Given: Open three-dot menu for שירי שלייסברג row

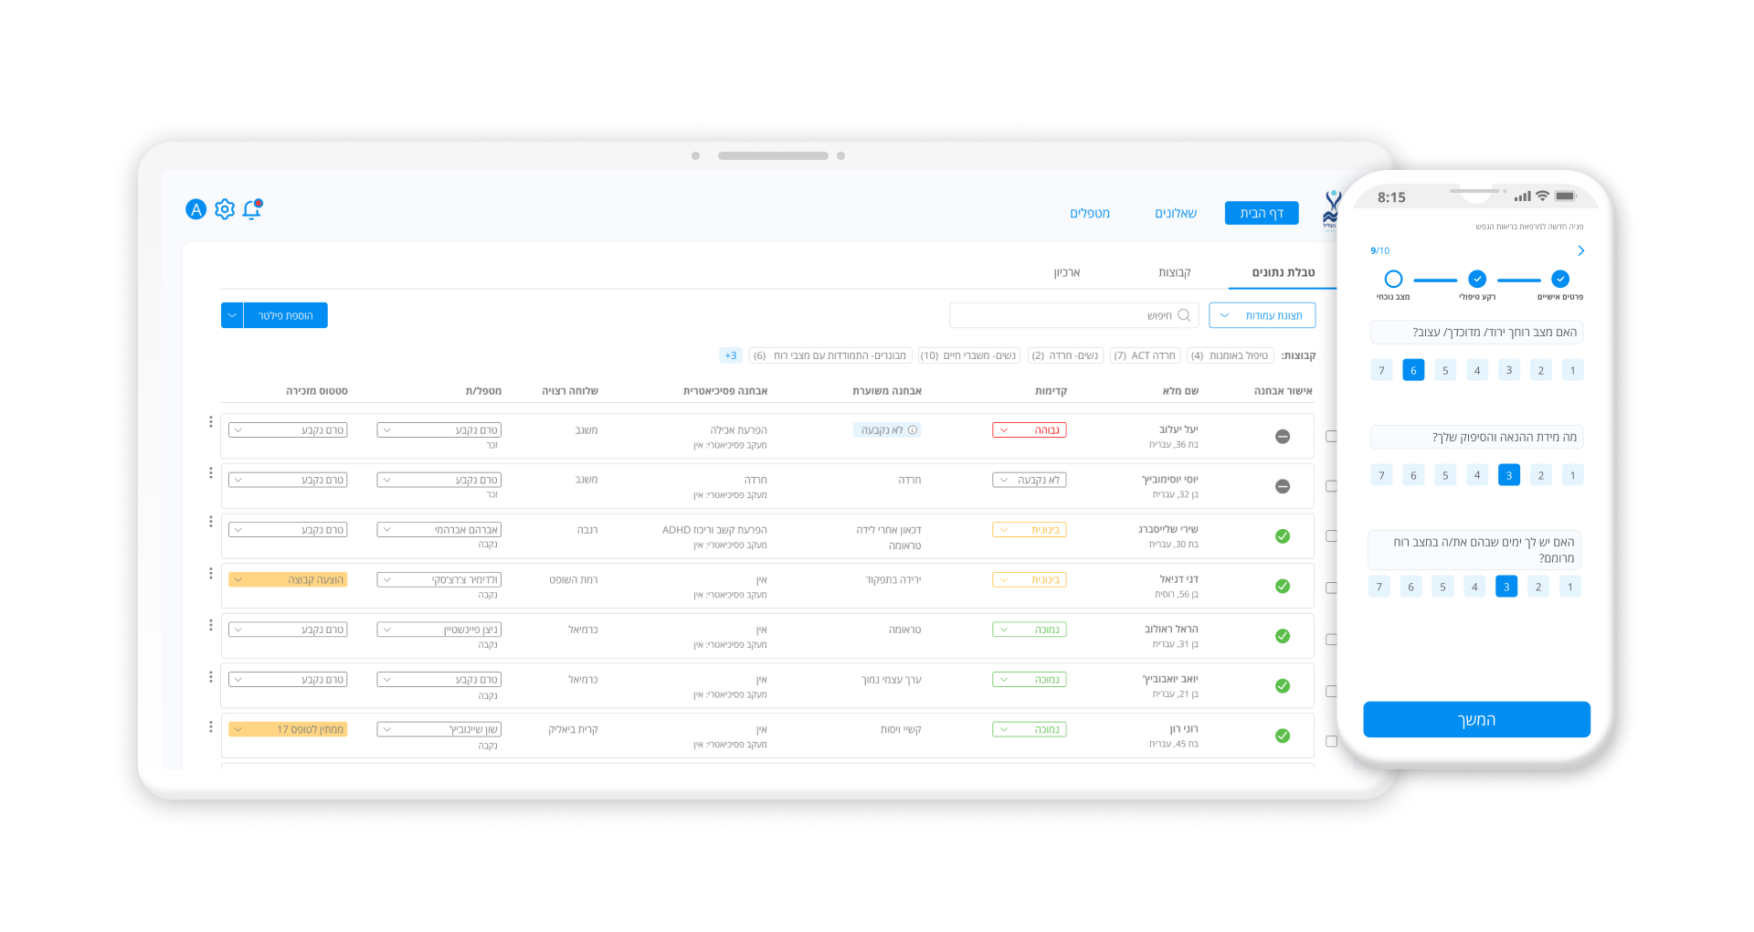Looking at the screenshot, I should click(210, 522).
